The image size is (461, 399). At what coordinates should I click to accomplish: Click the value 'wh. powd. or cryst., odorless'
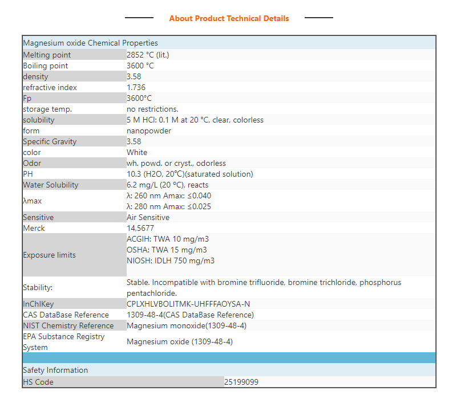[x=176, y=164]
